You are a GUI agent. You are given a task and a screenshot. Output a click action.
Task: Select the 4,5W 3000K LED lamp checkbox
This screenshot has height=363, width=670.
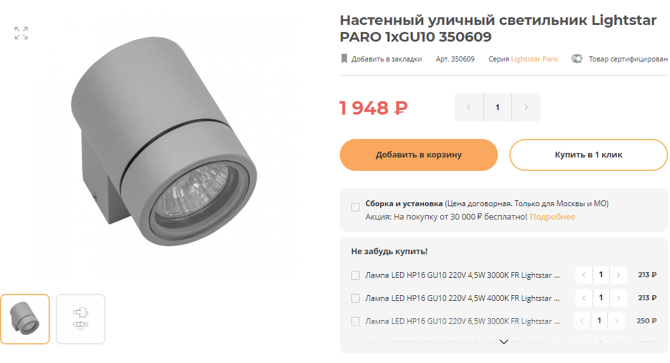[x=355, y=275]
